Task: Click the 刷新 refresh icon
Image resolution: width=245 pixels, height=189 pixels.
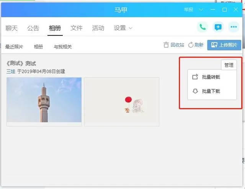Action: tap(191, 45)
